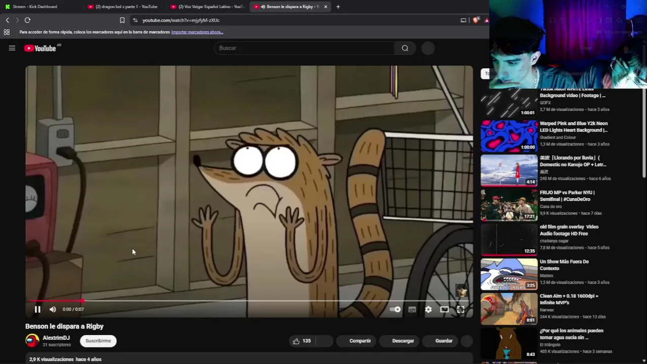Click the address bar URL
This screenshot has width=647, height=364.
(181, 20)
